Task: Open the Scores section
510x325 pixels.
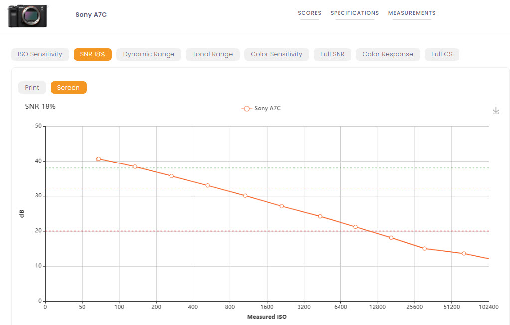Action: (x=309, y=13)
